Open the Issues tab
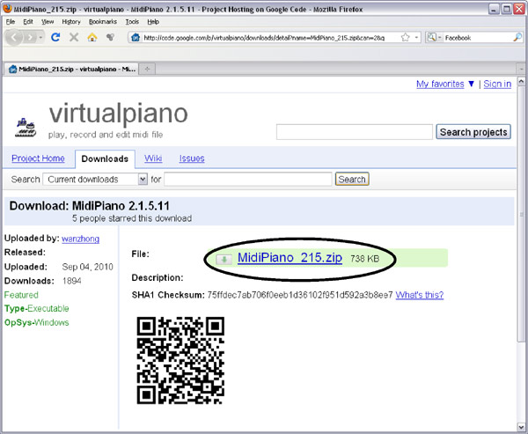528x434 pixels. [192, 158]
